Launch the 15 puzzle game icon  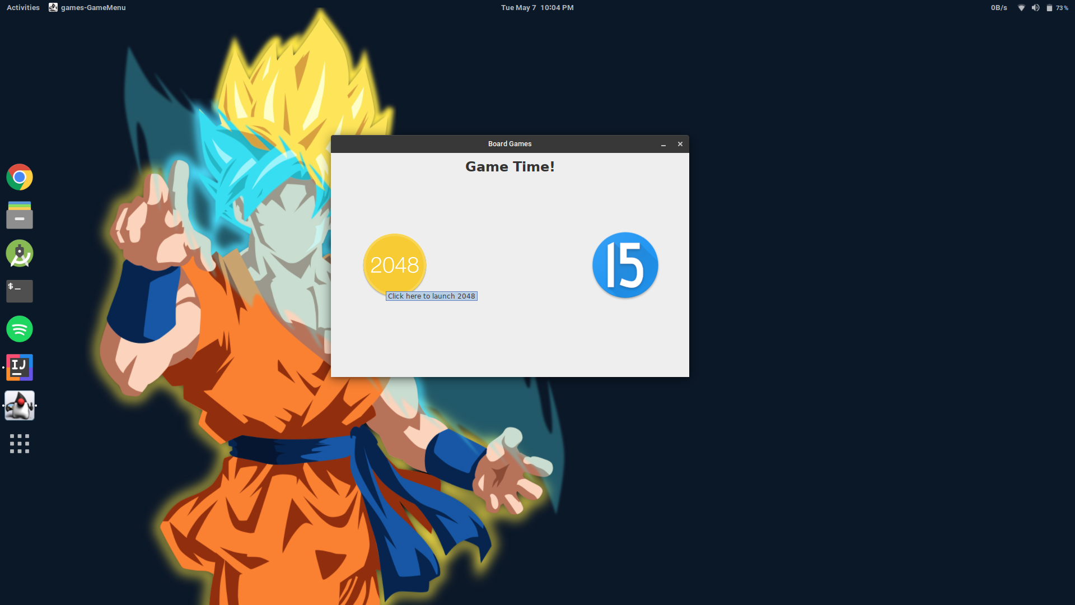625,265
